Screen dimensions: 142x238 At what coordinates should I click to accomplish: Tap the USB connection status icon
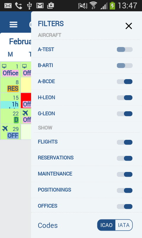(x=29, y=6)
